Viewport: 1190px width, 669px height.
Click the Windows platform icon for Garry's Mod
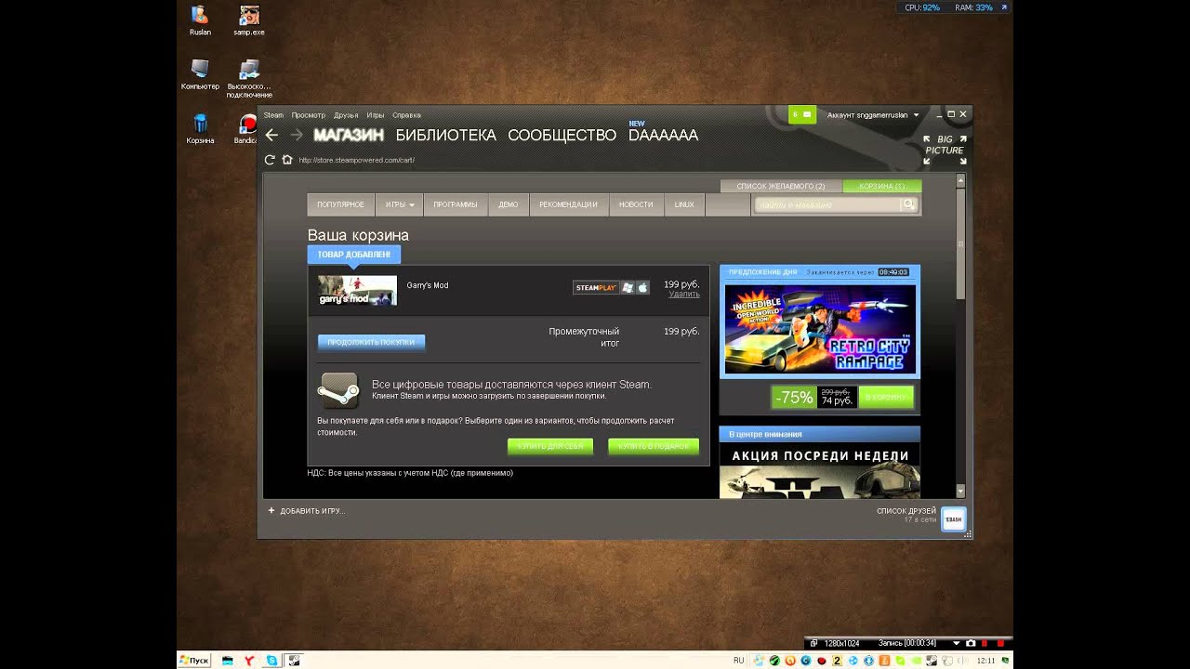coord(628,288)
